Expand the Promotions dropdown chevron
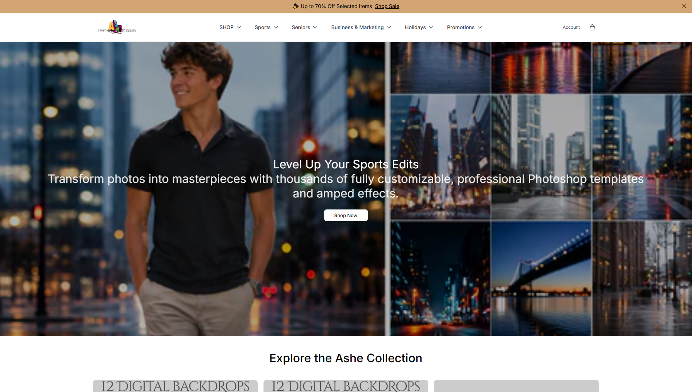Screen dimensions: 692x392 click(x=480, y=27)
